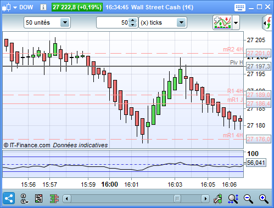Click the scrollbar right arrow
274x208 pixels.
pyautogui.click(x=205, y=199)
